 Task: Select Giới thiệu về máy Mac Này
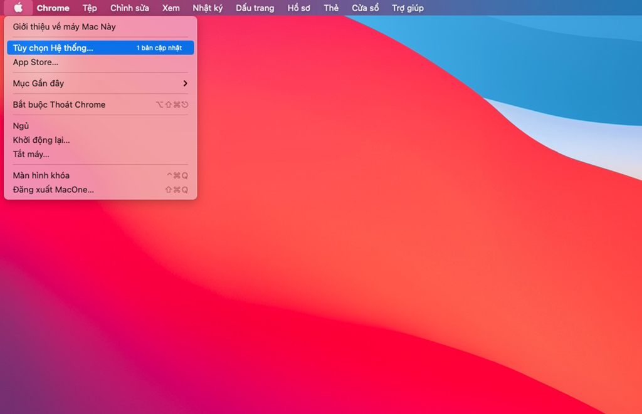(x=100, y=27)
